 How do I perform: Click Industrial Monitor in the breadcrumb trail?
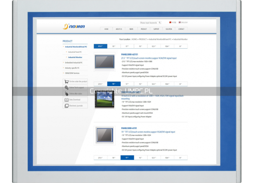click(180, 39)
